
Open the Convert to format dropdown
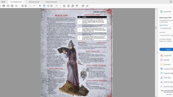(166, 35)
